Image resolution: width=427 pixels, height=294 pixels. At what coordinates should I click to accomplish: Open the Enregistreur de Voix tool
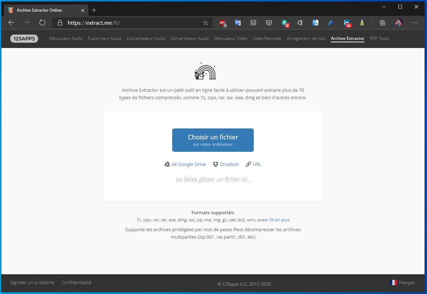[306, 38]
